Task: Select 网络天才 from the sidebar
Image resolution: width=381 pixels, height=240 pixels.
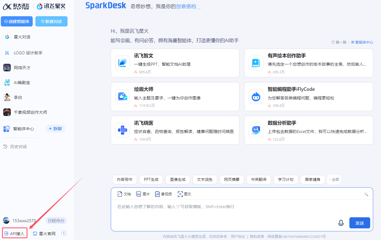Action: coord(22,68)
